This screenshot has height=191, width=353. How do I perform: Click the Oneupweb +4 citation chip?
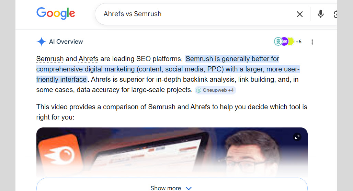tap(215, 90)
